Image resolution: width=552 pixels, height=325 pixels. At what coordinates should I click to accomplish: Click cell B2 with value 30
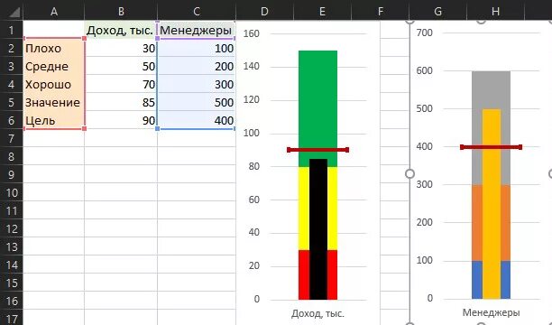point(121,48)
